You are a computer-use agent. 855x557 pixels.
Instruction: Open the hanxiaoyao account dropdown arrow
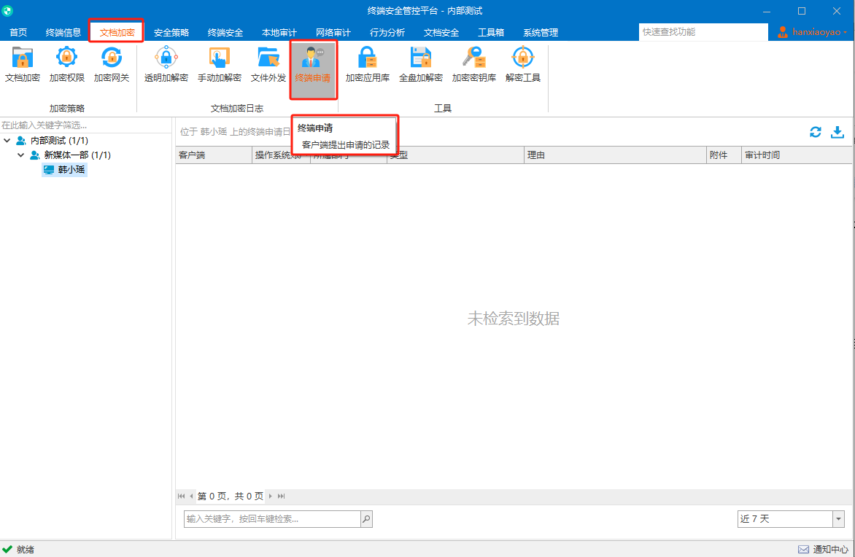[846, 33]
